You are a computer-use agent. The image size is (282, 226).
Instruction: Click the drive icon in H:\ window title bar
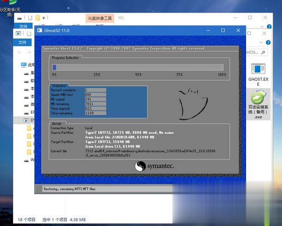point(20,18)
